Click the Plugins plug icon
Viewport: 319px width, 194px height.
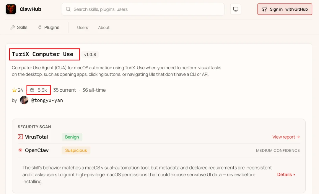point(40,27)
